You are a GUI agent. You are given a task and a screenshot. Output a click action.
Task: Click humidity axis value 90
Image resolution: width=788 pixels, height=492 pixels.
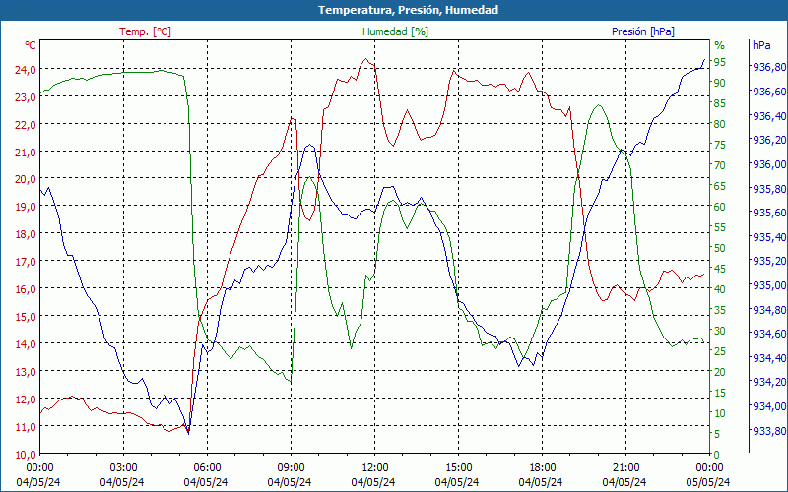click(x=720, y=83)
